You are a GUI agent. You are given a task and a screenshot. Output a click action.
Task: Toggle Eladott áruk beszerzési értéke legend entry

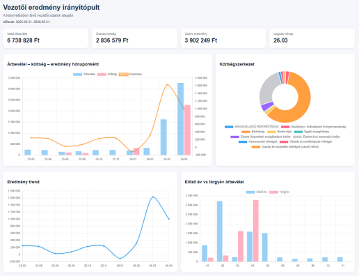(x=317, y=137)
